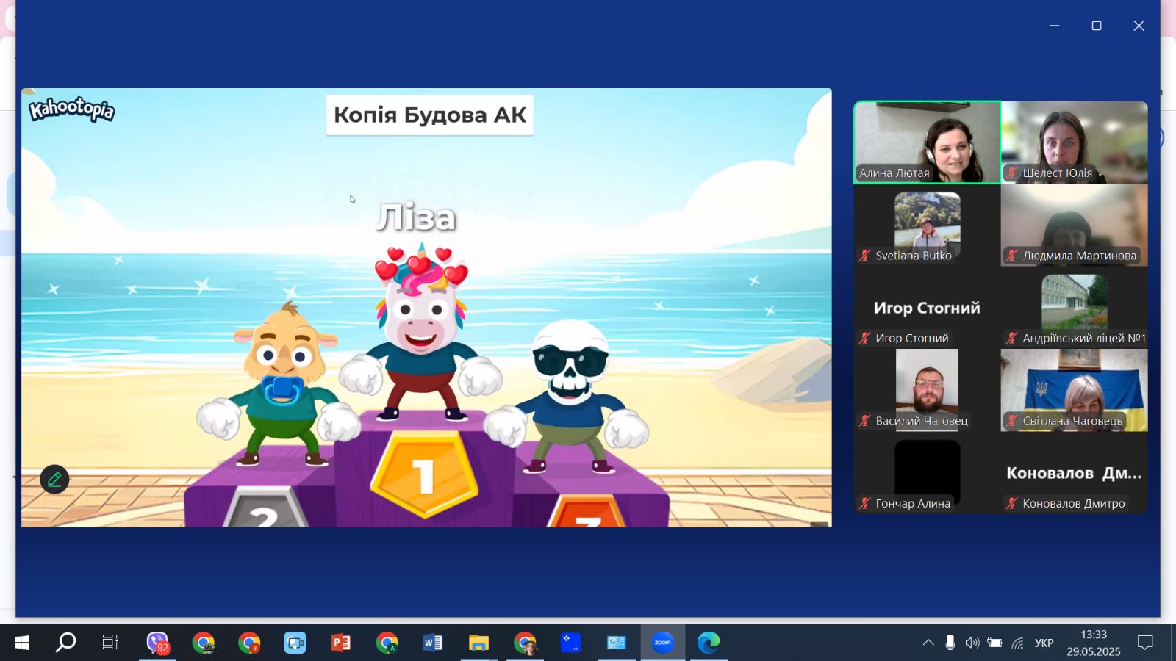Click the large Коновалов Дм... name in tile
Image resolution: width=1176 pixels, height=661 pixels.
click(1074, 473)
